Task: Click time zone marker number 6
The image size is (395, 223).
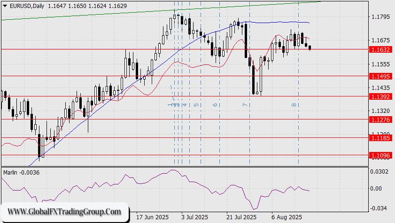Action: click(x=215, y=104)
